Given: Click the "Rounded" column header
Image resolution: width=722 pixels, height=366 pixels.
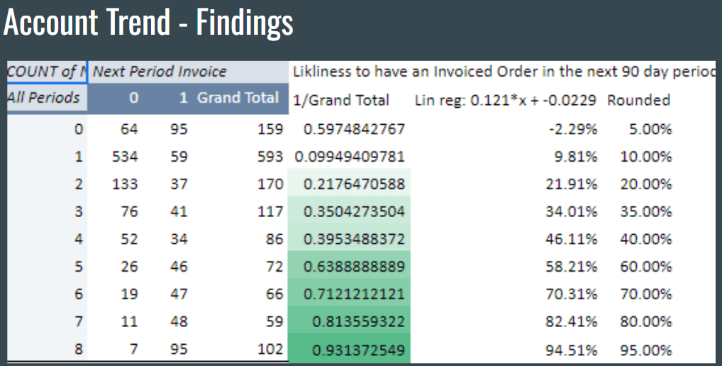Looking at the screenshot, I should 638,100.
